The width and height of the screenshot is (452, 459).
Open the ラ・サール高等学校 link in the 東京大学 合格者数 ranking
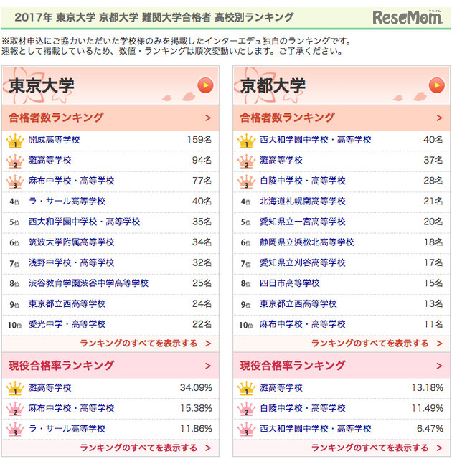click(x=67, y=202)
